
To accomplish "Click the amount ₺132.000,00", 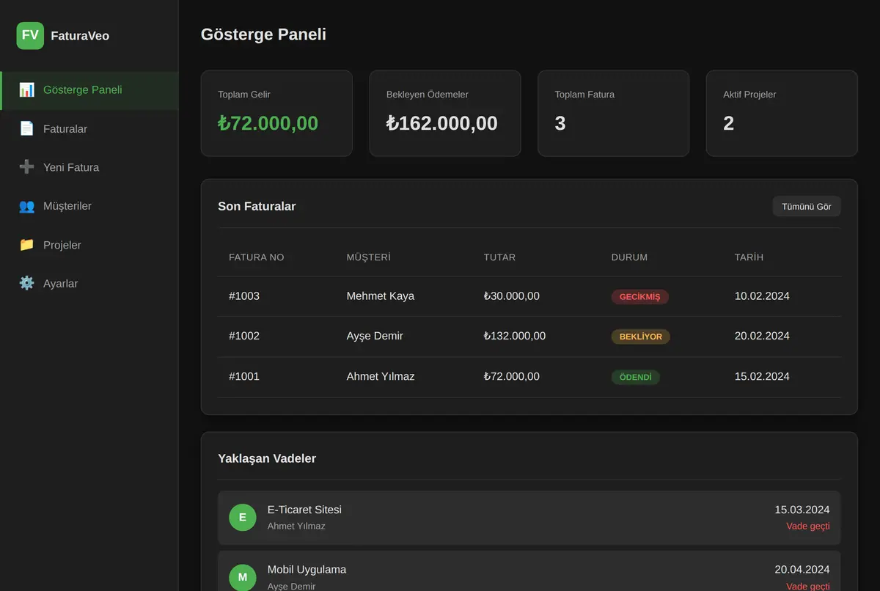I will tap(515, 337).
